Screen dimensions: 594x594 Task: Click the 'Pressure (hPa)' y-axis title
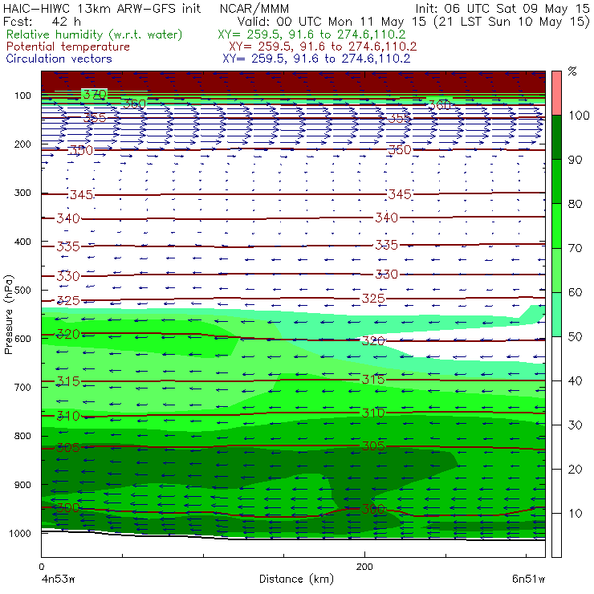9,315
